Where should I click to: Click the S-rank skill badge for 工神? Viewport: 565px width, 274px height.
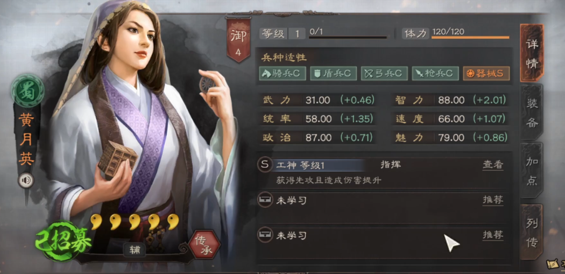(x=264, y=165)
